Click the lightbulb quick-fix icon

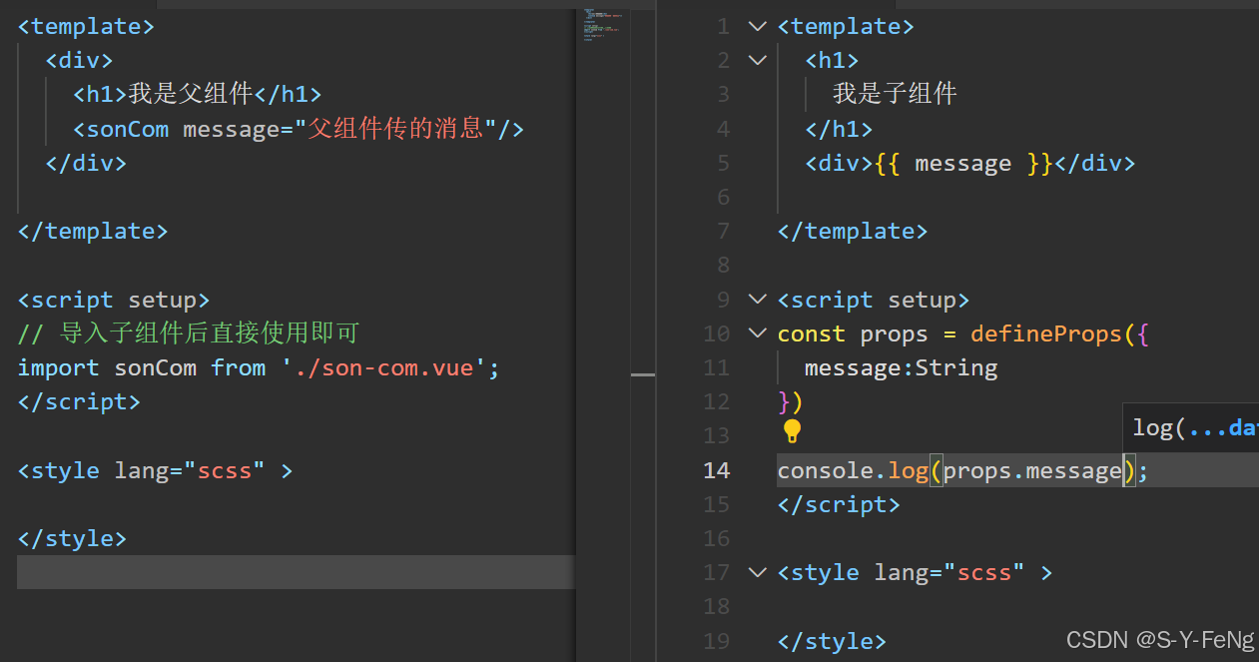[792, 431]
